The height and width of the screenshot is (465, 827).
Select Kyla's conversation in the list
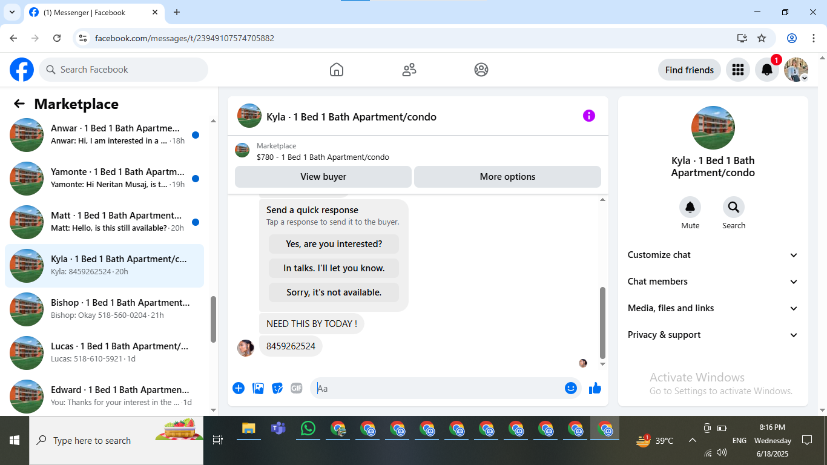[104, 266]
